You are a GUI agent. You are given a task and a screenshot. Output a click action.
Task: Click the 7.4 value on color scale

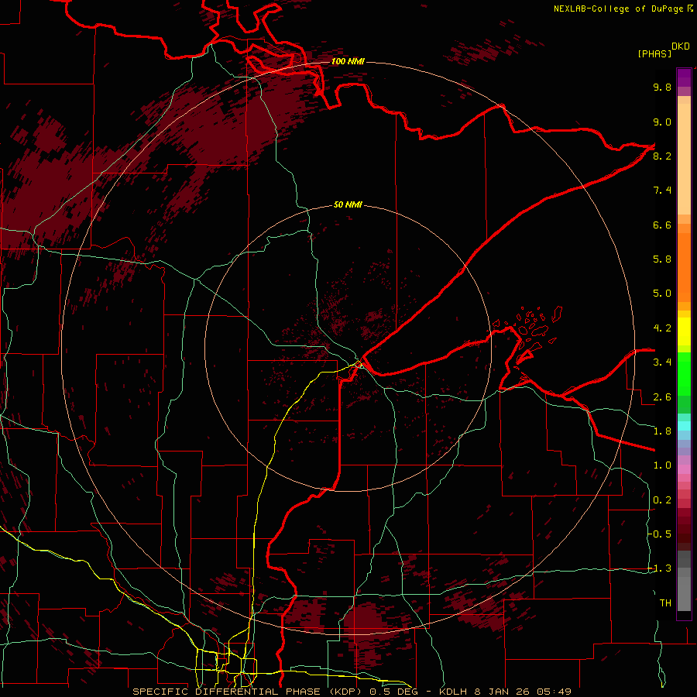[x=662, y=191]
